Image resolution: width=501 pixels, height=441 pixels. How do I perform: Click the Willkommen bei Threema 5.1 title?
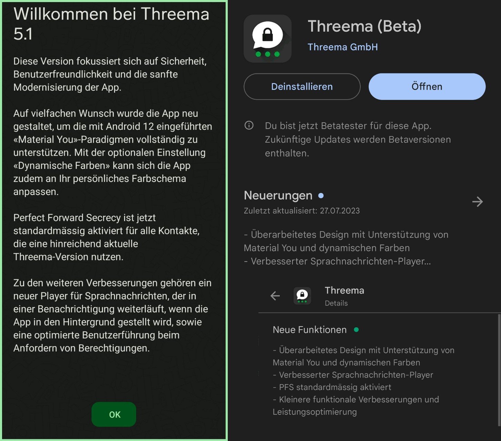point(111,24)
